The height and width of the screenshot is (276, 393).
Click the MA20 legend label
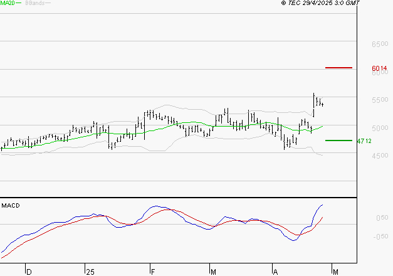pos(8,3)
